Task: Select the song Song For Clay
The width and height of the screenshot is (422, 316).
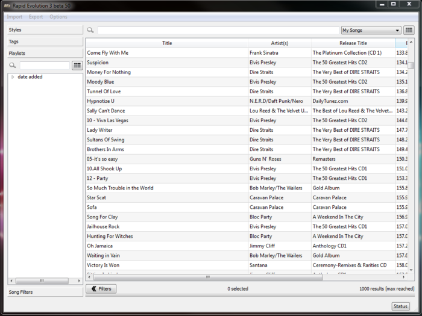Action: [x=167, y=217]
